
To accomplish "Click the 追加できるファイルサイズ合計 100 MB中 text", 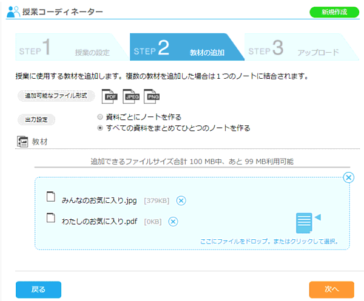I will point(157,162).
